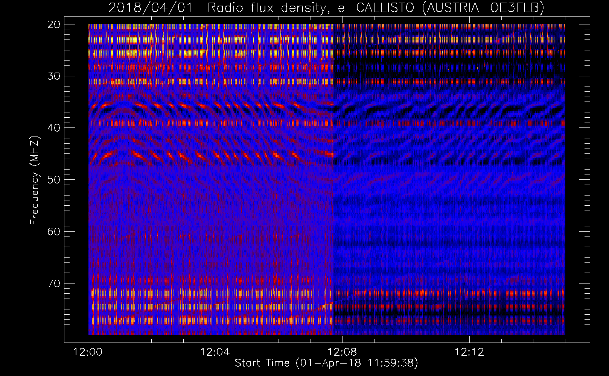Click the 12:00 time tick label

click(x=88, y=352)
